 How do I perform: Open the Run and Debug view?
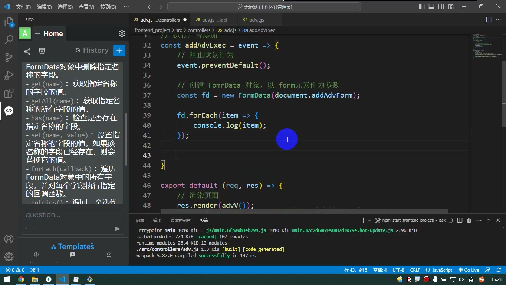(x=9, y=75)
